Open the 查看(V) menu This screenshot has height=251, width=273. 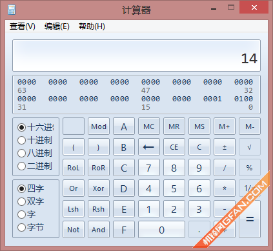23,26
